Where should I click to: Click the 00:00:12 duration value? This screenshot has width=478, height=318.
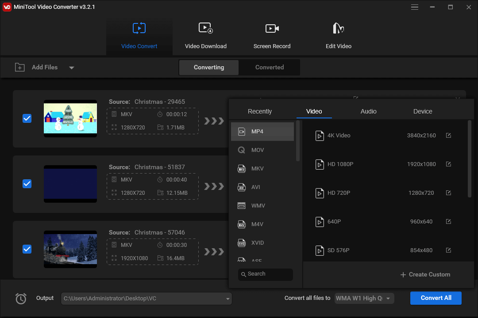[x=177, y=114]
